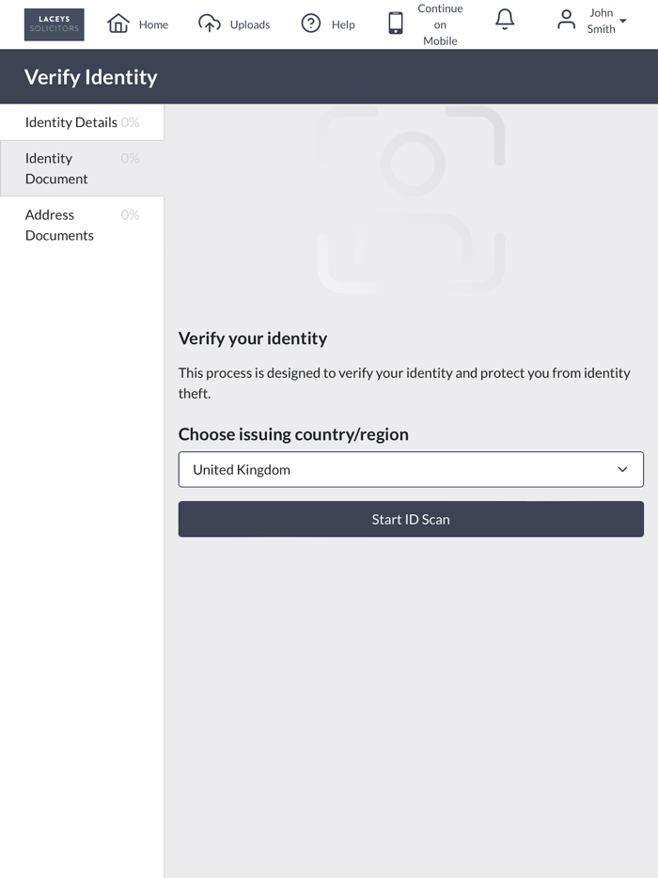This screenshot has width=658, height=878.
Task: Click the Continue on Mobile text
Action: pyautogui.click(x=440, y=24)
